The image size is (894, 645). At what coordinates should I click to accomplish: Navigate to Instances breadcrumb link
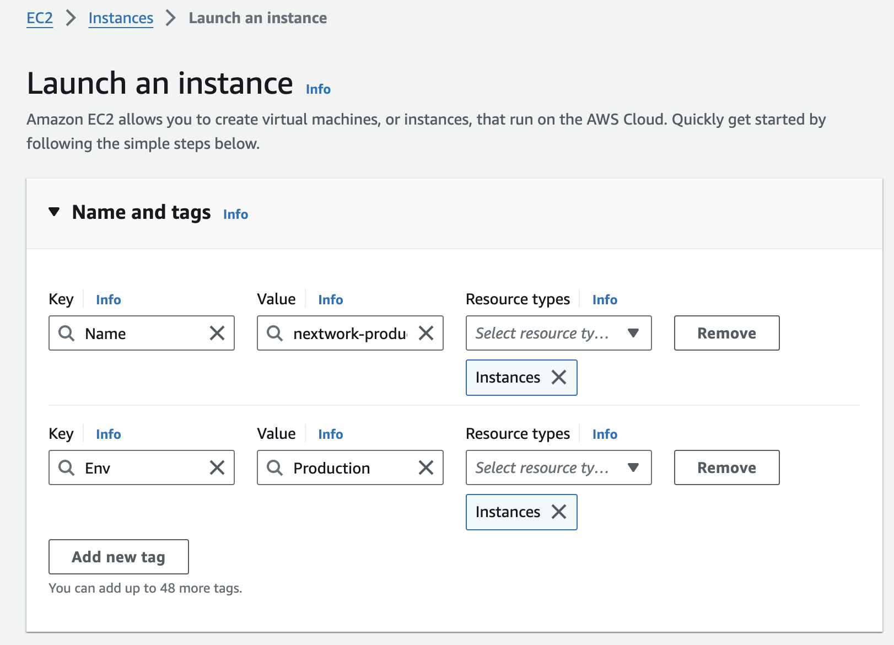pos(121,18)
